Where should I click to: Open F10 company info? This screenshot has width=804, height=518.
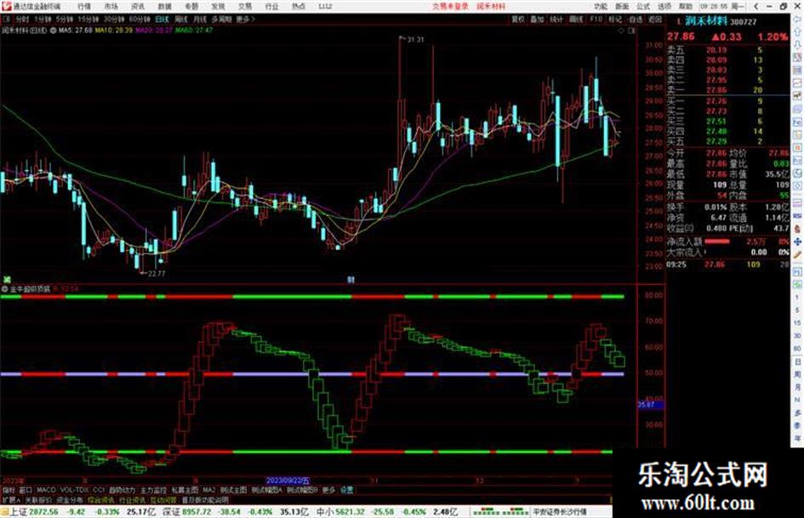pos(596,19)
